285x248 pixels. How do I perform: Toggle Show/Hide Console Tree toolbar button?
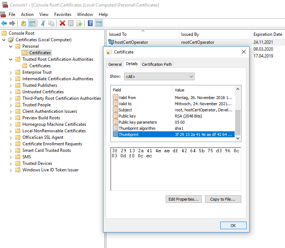pyautogui.click(x=32, y=23)
